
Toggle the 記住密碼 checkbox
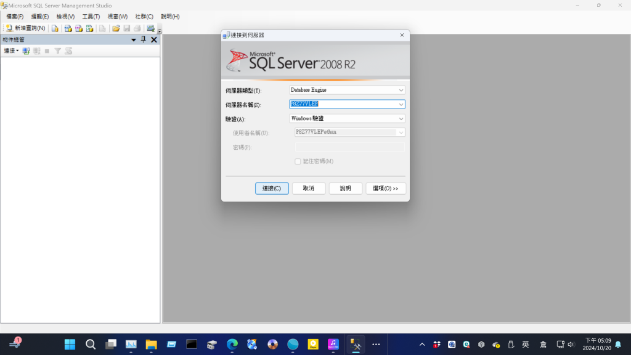pyautogui.click(x=298, y=161)
